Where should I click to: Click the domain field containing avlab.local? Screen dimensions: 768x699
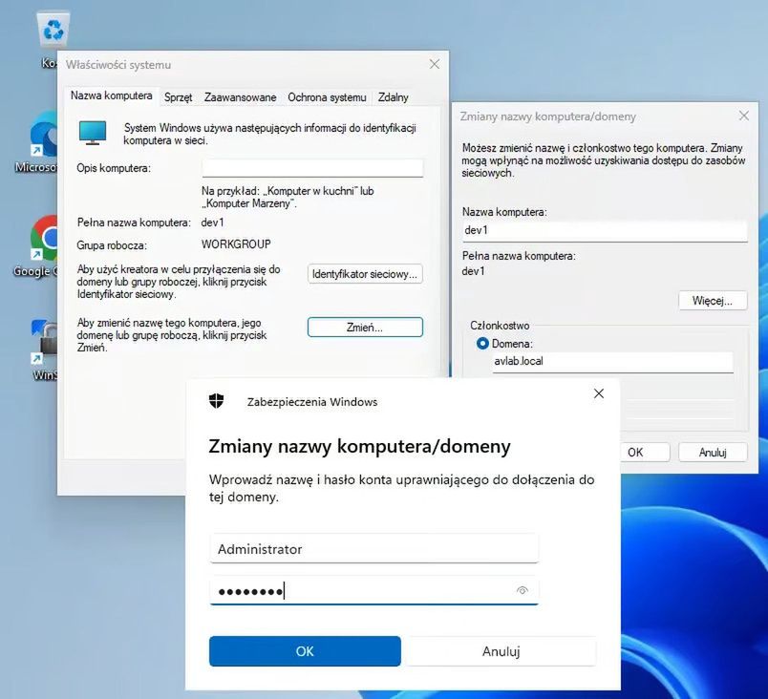(612, 362)
